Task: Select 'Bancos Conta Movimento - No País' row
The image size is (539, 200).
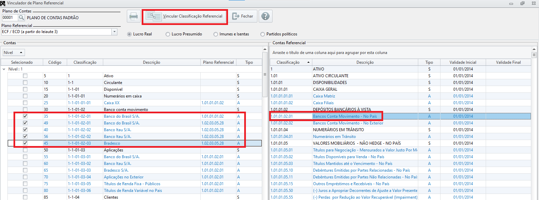Action: pyautogui.click(x=400, y=116)
